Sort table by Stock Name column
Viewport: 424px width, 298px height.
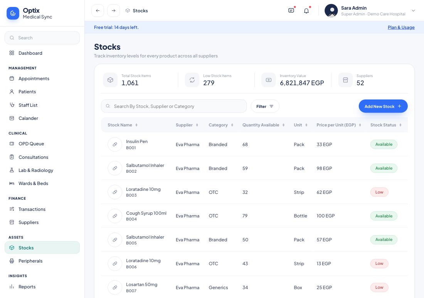pos(136,125)
